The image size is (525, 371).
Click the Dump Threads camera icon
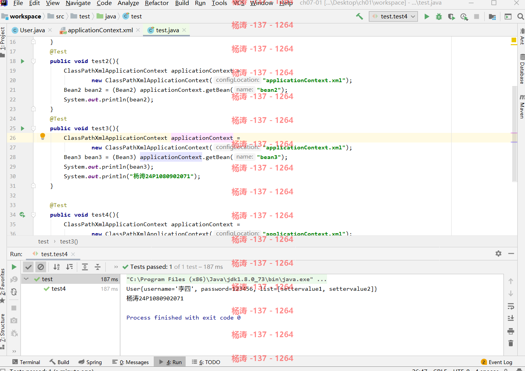[14, 320]
